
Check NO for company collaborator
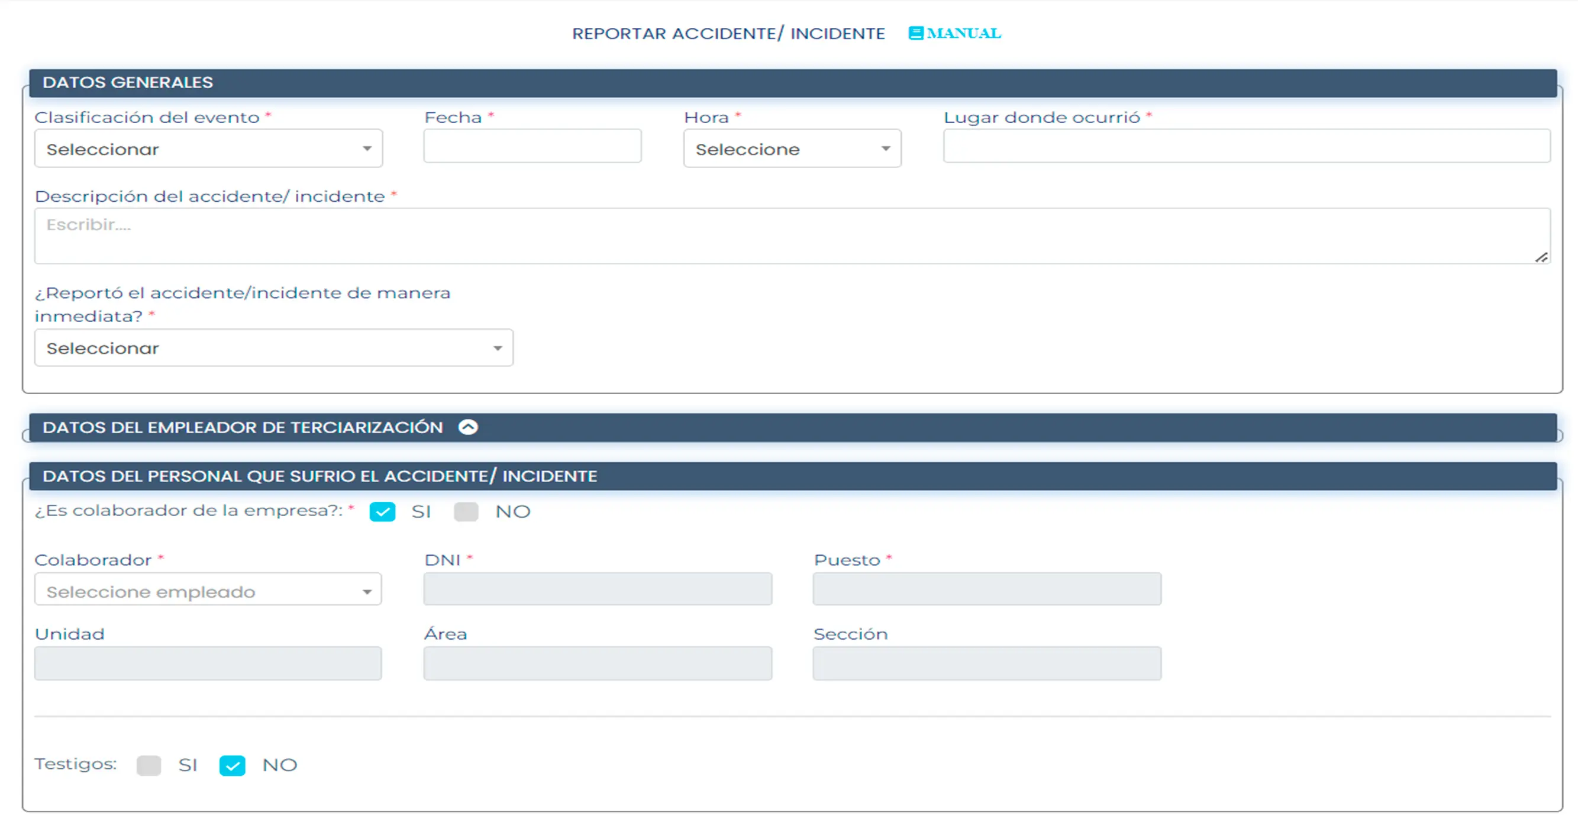click(466, 512)
